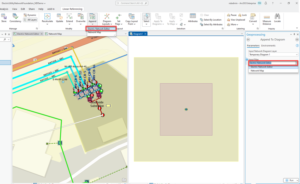Select Network Map in Input Map list

point(273,71)
